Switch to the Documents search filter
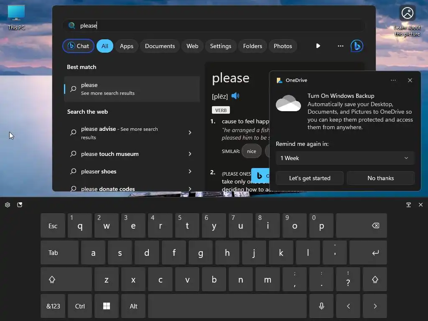 (x=160, y=46)
